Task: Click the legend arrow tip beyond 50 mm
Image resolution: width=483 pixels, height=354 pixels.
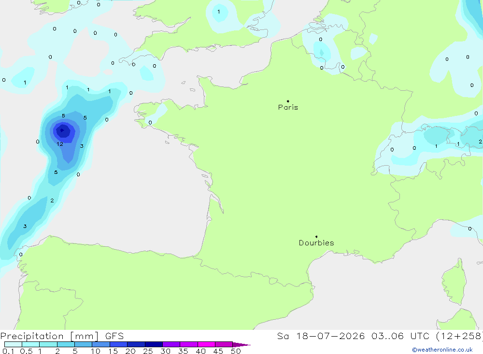Action: point(242,344)
